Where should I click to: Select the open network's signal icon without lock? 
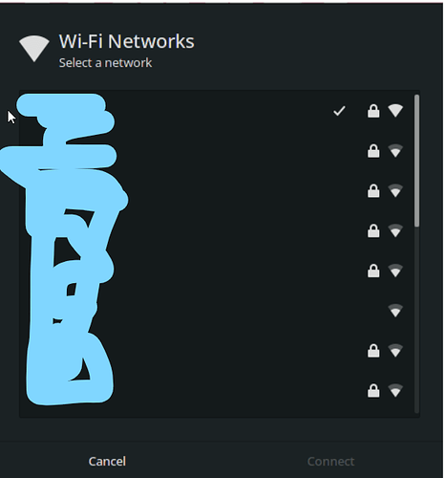tap(395, 311)
